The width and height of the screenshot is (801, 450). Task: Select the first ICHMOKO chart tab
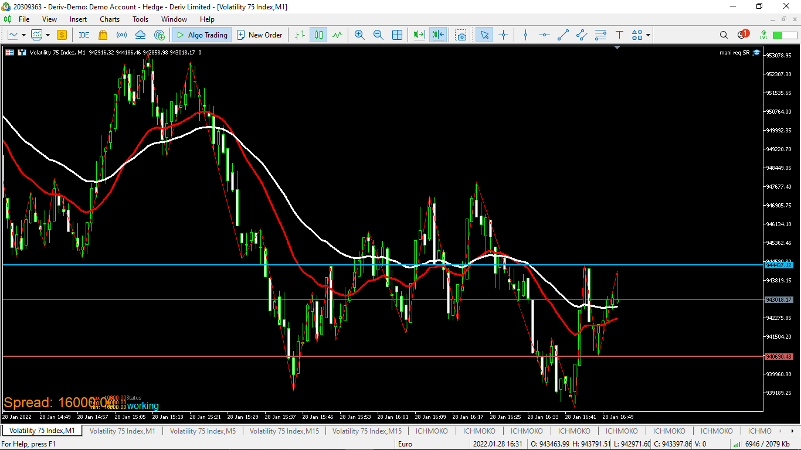432,431
